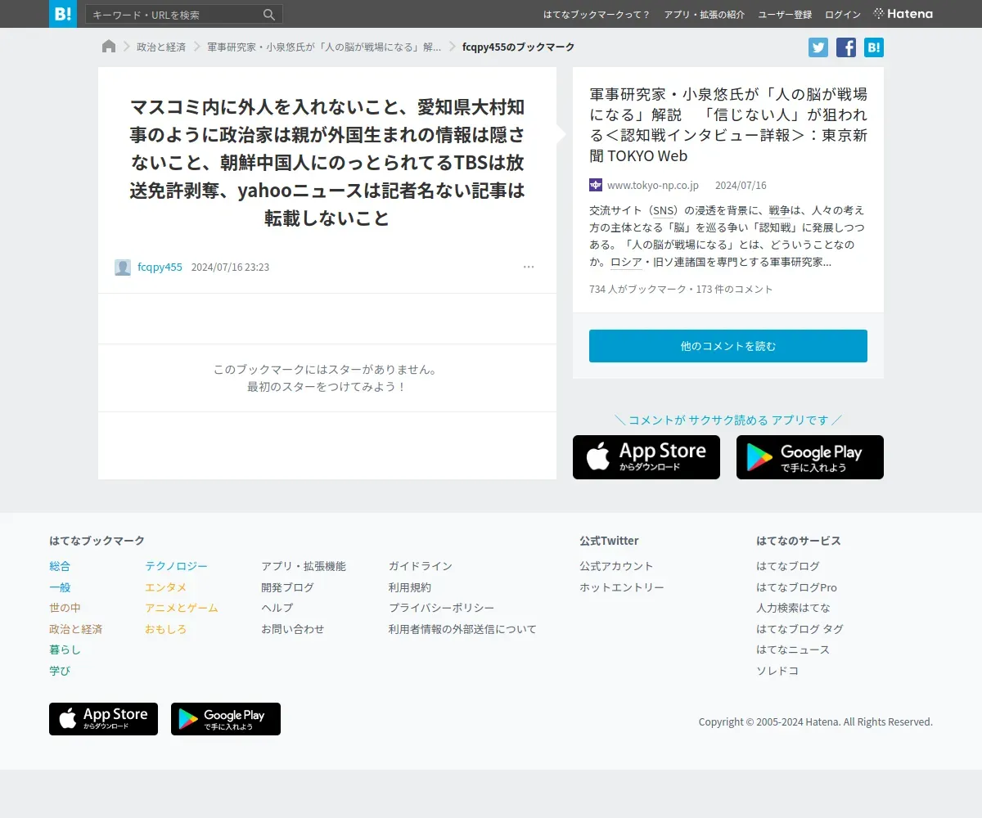Open the 軍事研究家・小泉悠氏 breadcrumb link

[324, 47]
